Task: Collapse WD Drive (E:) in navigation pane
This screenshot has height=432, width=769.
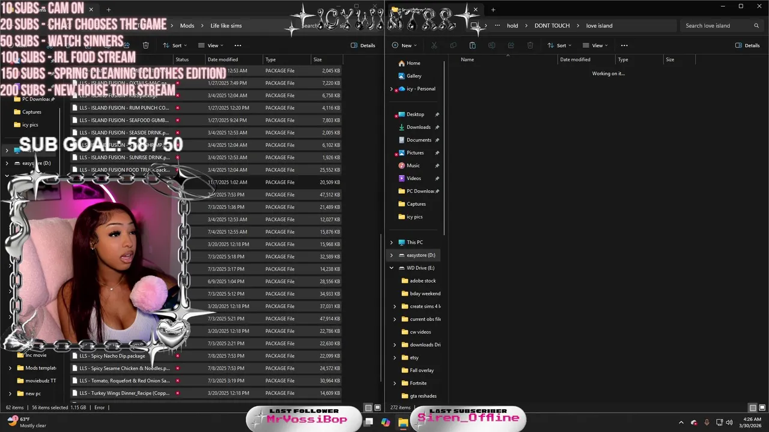Action: 392,268
